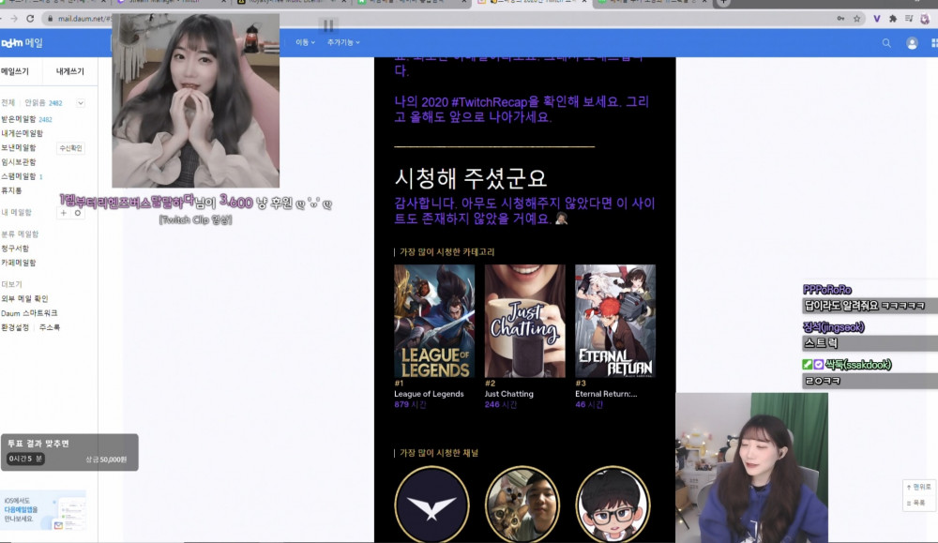938x543 pixels.
Task: Select the Just Chatting category cover
Action: 524,321
